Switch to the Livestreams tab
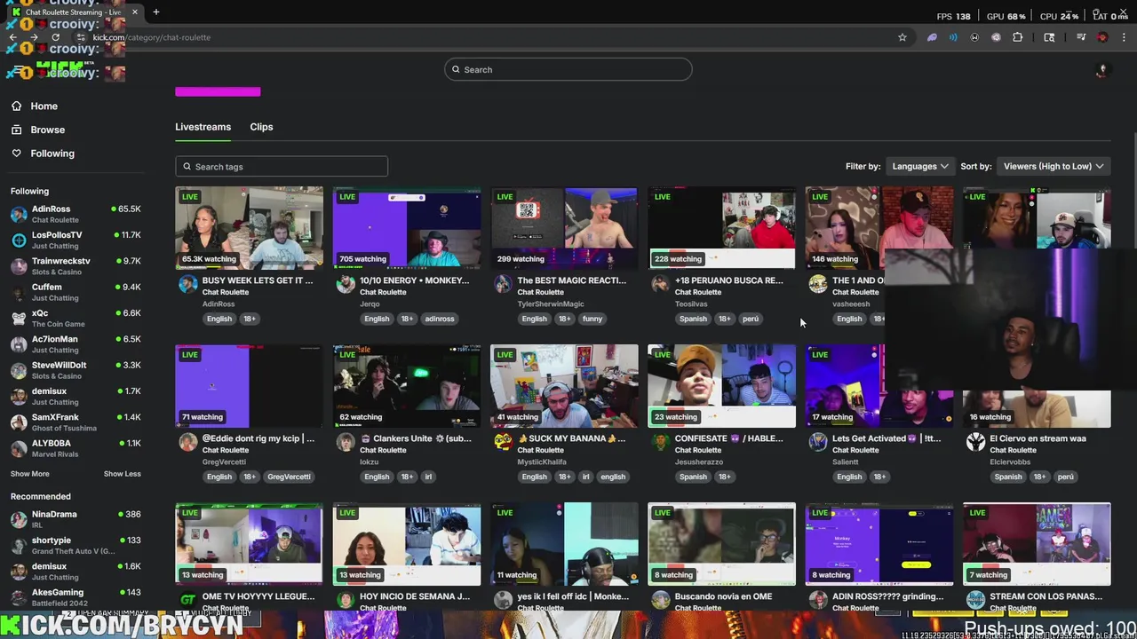This screenshot has width=1137, height=639. coord(203,127)
